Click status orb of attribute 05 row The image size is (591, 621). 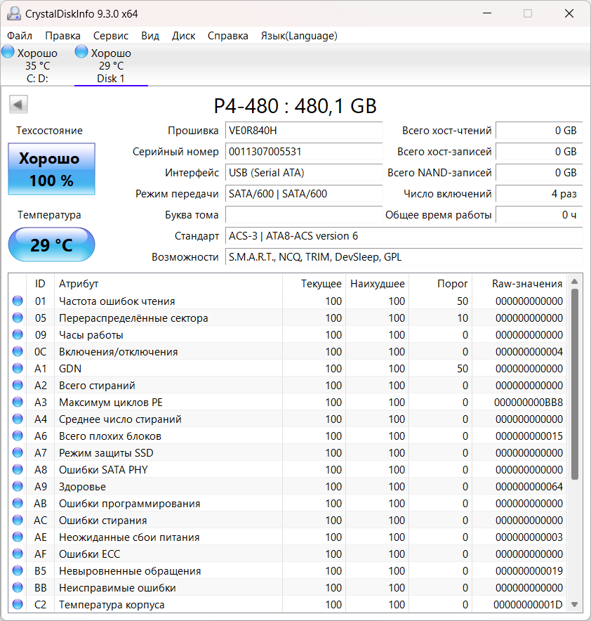tap(18, 318)
